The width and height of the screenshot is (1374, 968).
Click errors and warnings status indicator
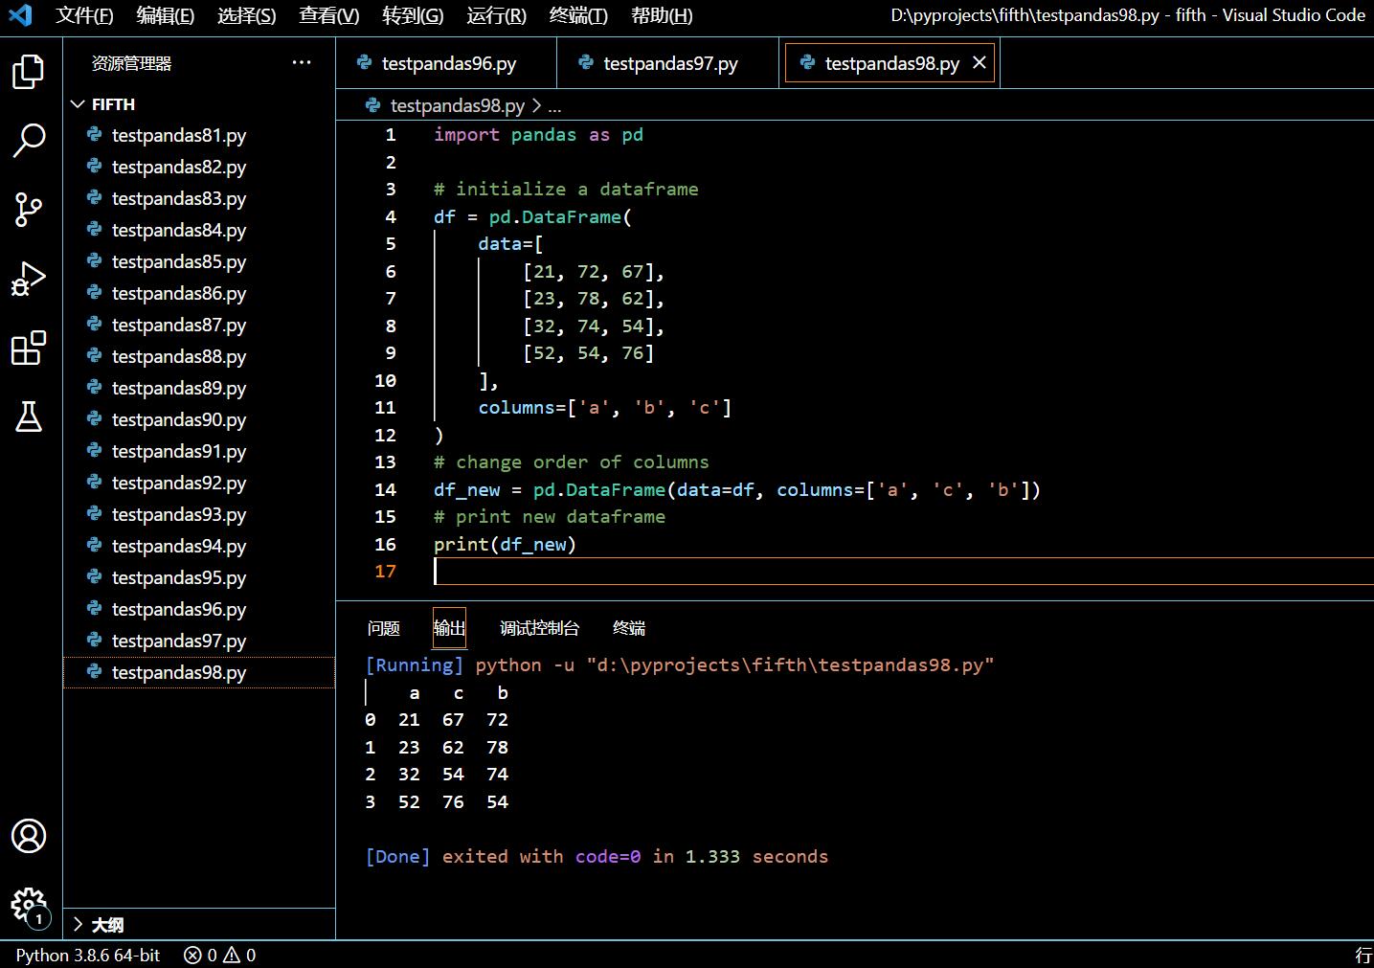click(x=220, y=955)
